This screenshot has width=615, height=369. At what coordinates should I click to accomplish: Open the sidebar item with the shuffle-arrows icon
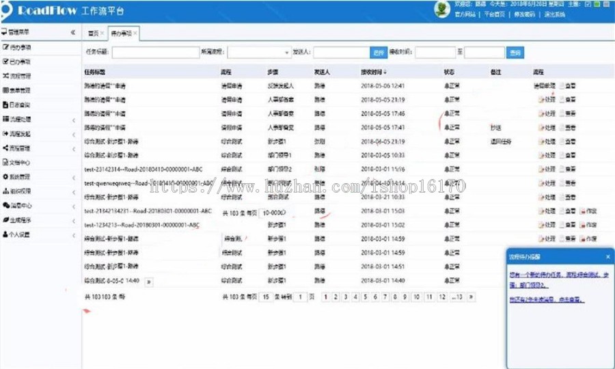coord(17,76)
